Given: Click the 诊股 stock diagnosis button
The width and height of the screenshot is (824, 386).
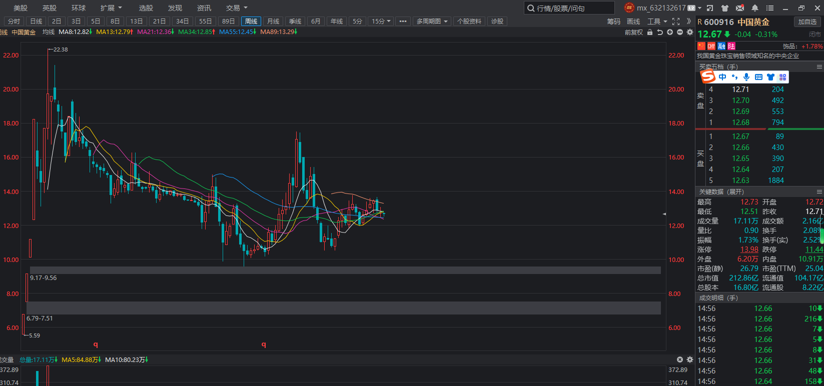Looking at the screenshot, I should pyautogui.click(x=497, y=21).
